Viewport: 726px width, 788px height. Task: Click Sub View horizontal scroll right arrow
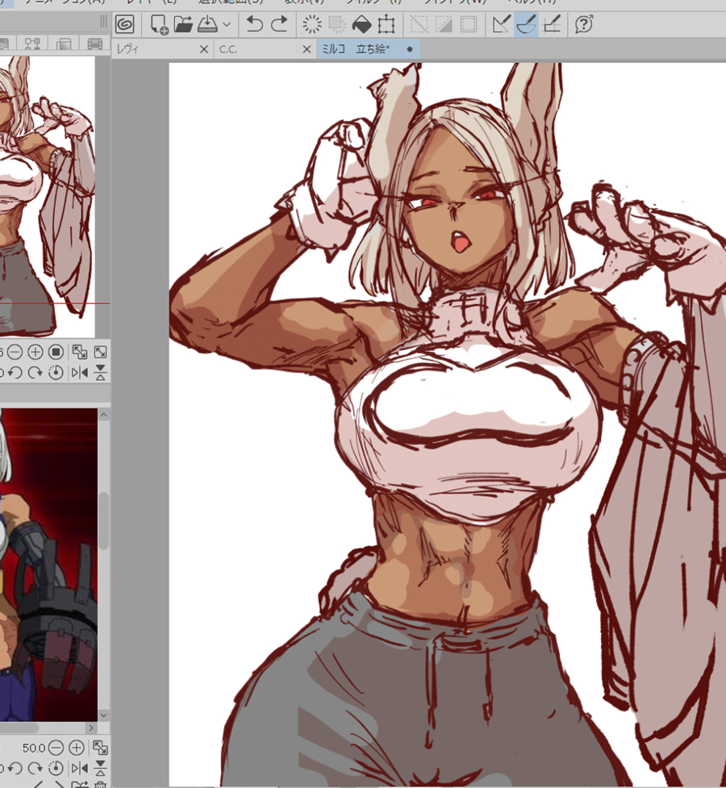[x=91, y=728]
